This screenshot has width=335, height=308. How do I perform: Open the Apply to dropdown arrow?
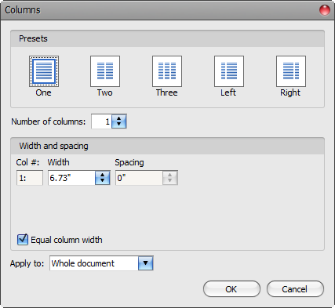pyautogui.click(x=145, y=263)
